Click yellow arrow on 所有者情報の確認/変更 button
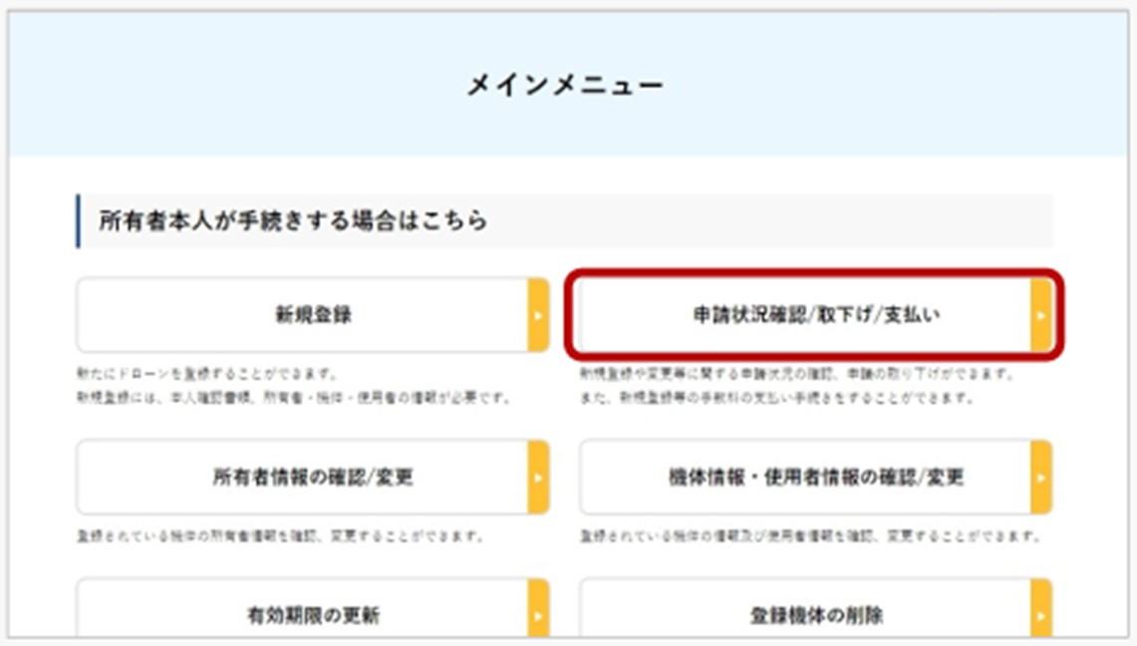Image resolution: width=1137 pixels, height=646 pixels. pos(538,478)
